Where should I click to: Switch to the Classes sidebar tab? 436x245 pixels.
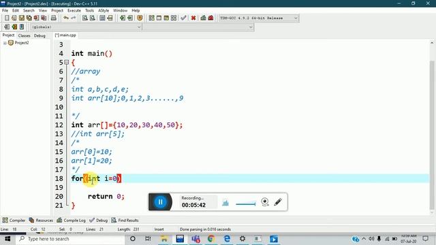click(25, 35)
